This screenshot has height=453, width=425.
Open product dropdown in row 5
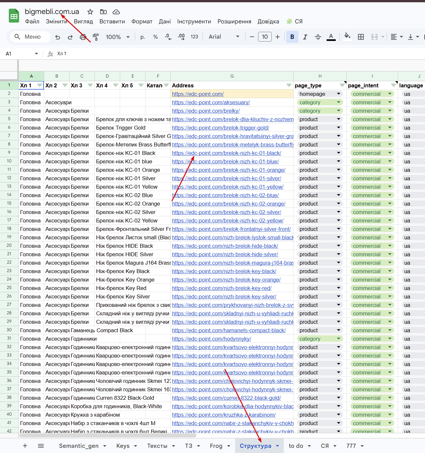(320, 119)
